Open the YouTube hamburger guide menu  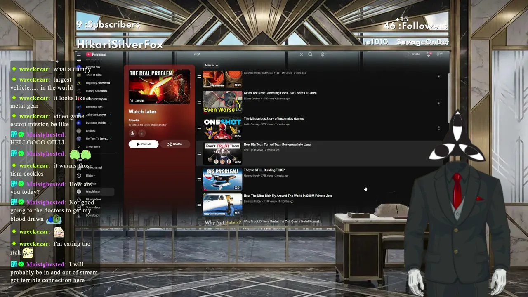79,54
